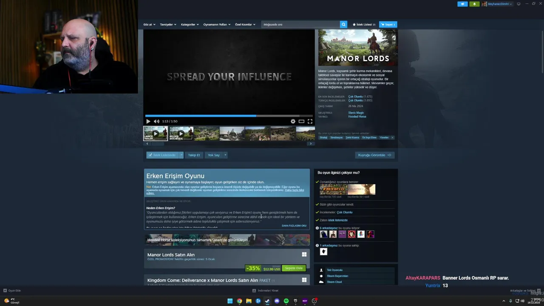This screenshot has height=306, width=544.
Task: Open publisher Hooded Horse link
Action: click(357, 116)
